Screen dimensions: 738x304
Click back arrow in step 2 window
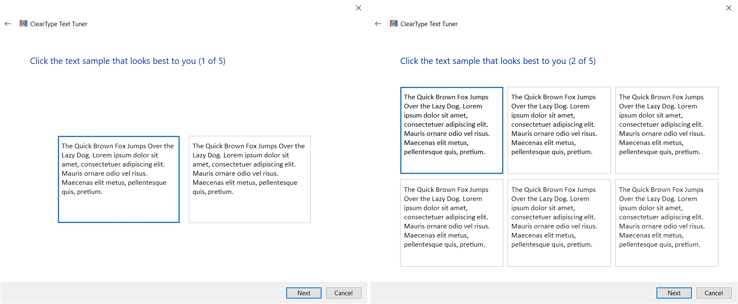[x=378, y=24]
